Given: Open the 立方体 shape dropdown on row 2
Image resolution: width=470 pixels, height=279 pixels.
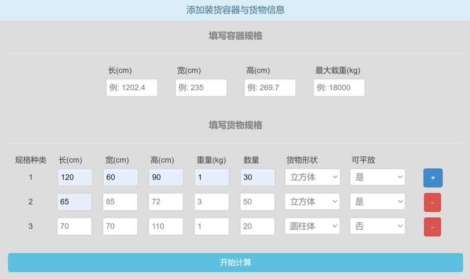Looking at the screenshot, I should click(x=313, y=202).
